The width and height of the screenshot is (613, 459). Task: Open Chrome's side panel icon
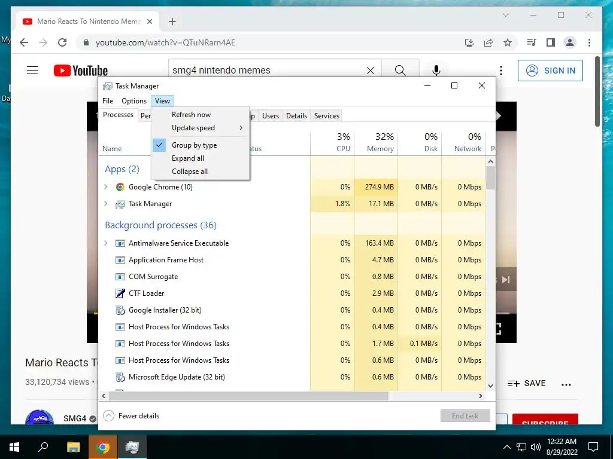tap(551, 42)
